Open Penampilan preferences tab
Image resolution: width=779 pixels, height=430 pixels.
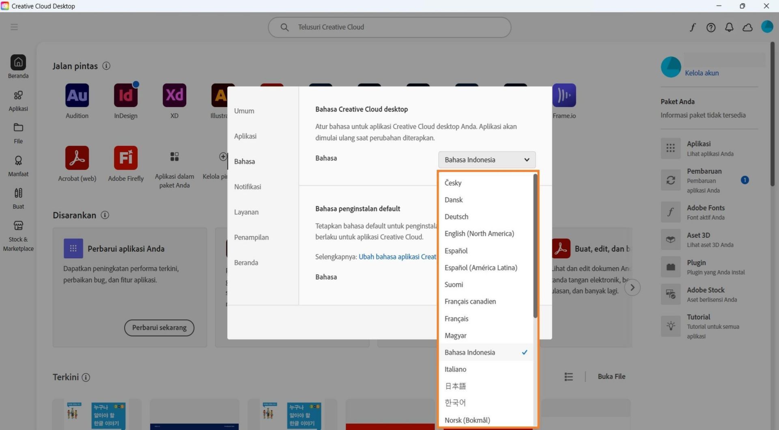251,237
